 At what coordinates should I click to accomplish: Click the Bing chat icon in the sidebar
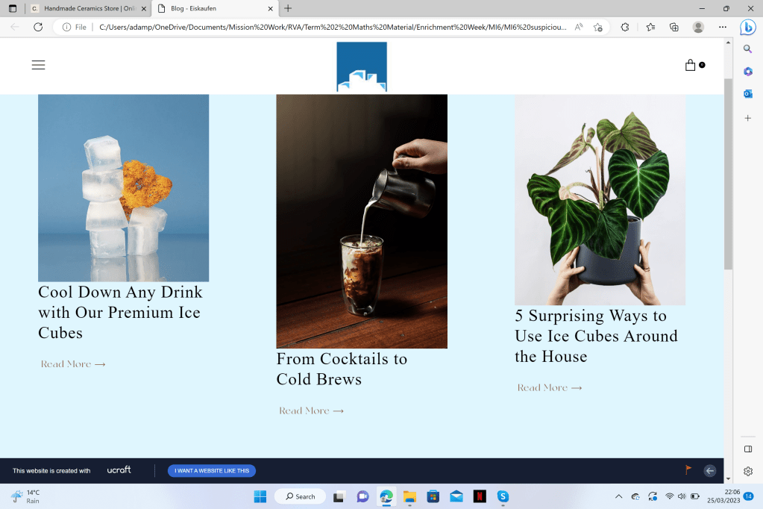pyautogui.click(x=748, y=28)
